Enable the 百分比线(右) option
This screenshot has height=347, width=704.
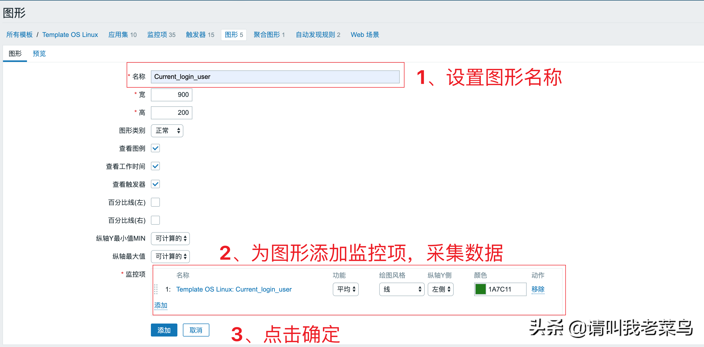tap(155, 220)
